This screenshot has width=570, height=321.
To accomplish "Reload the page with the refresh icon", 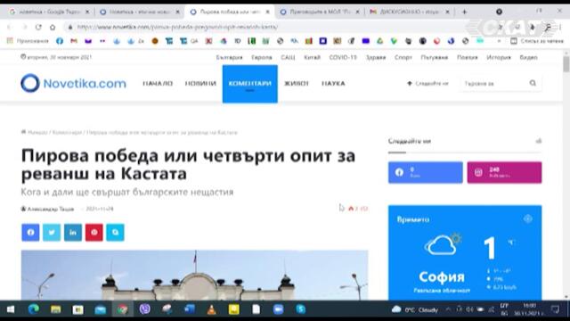I will click(38, 27).
